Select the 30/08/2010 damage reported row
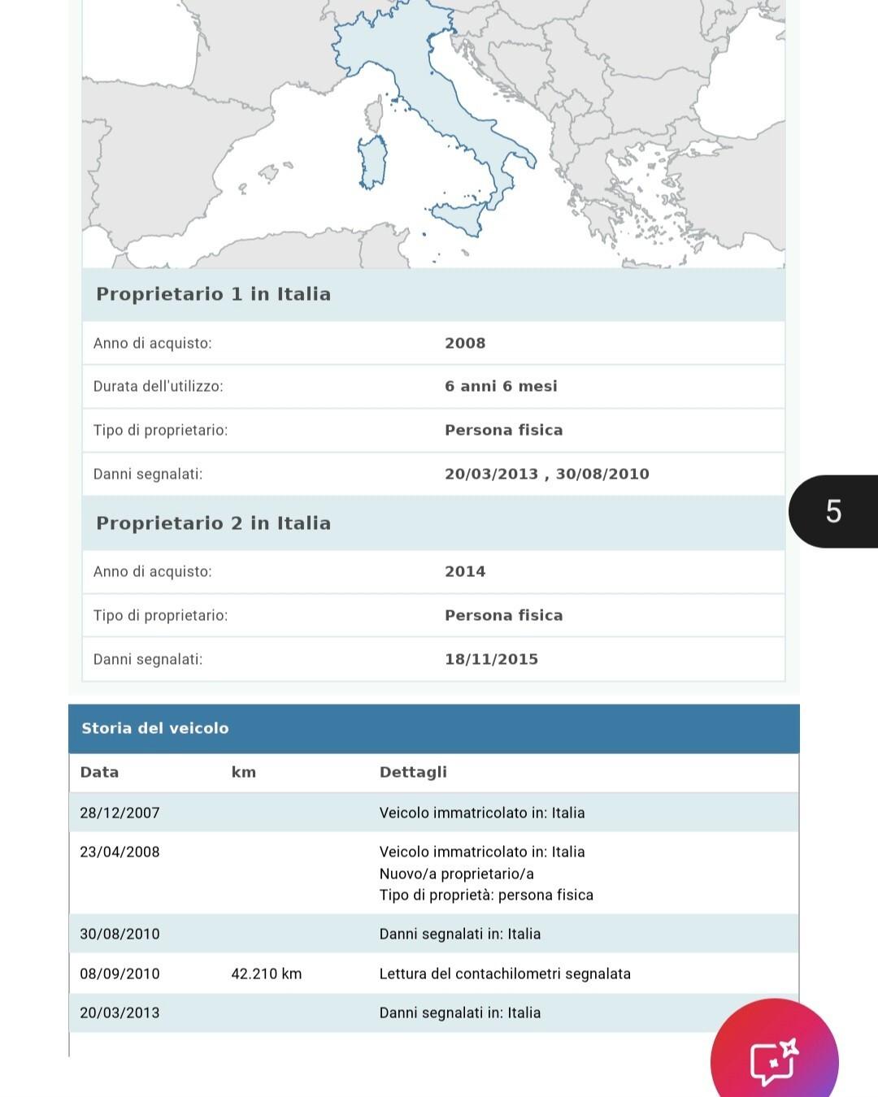The width and height of the screenshot is (878, 1097). pyautogui.click(x=433, y=934)
